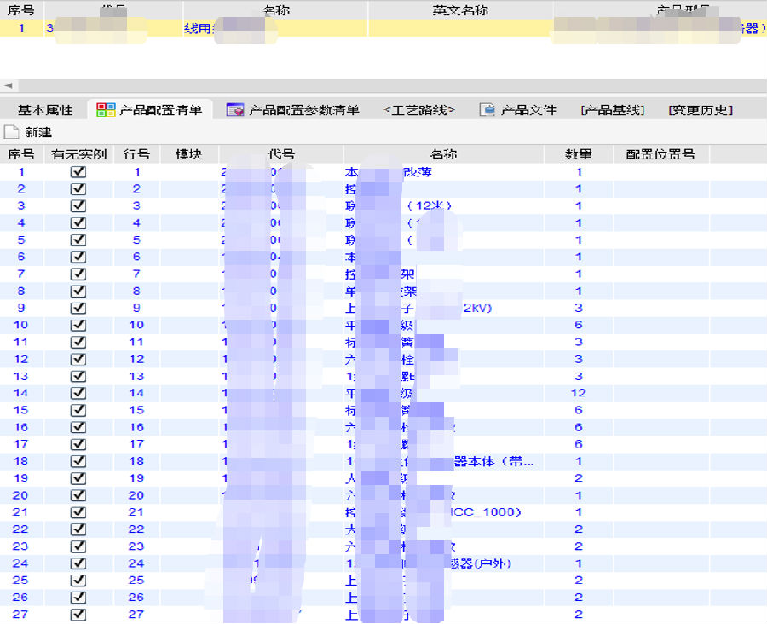Click the 配置位置号 column header
767x624 pixels.
[660, 154]
